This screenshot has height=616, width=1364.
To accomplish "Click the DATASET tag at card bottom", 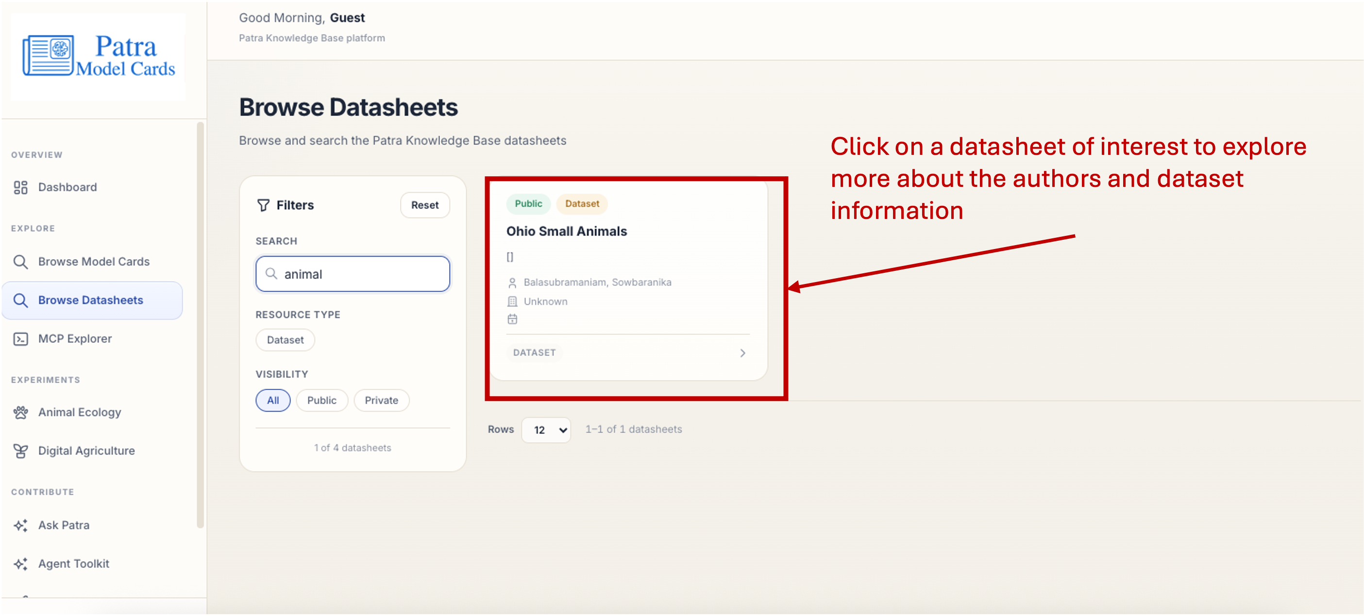I will click(x=534, y=353).
